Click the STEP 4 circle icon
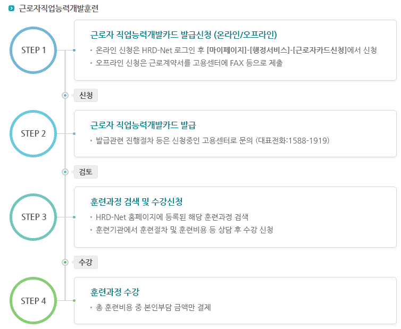401x329 pixels. (x=34, y=301)
